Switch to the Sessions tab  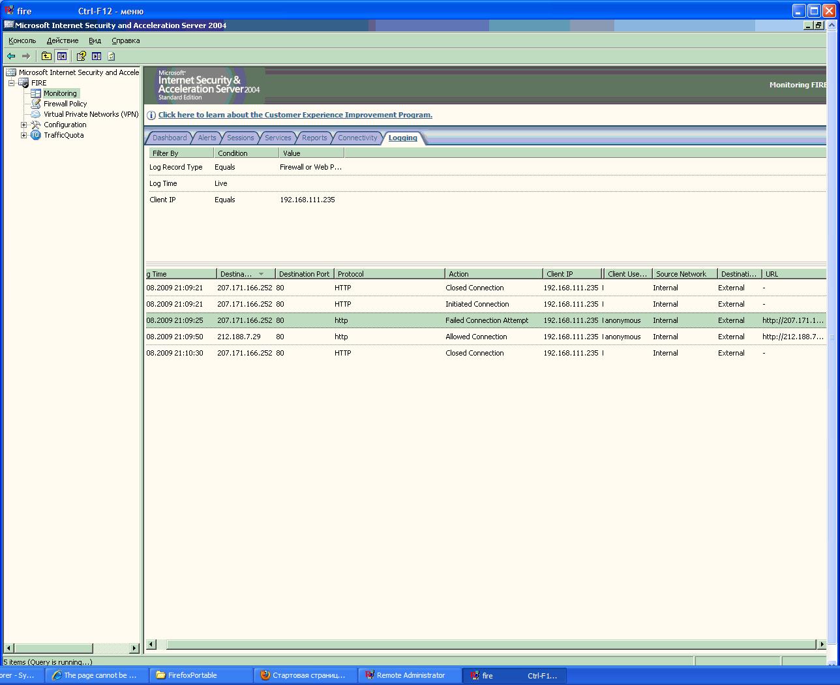[x=240, y=138]
